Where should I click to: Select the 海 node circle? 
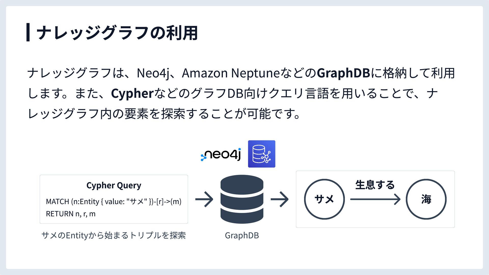pos(426,199)
